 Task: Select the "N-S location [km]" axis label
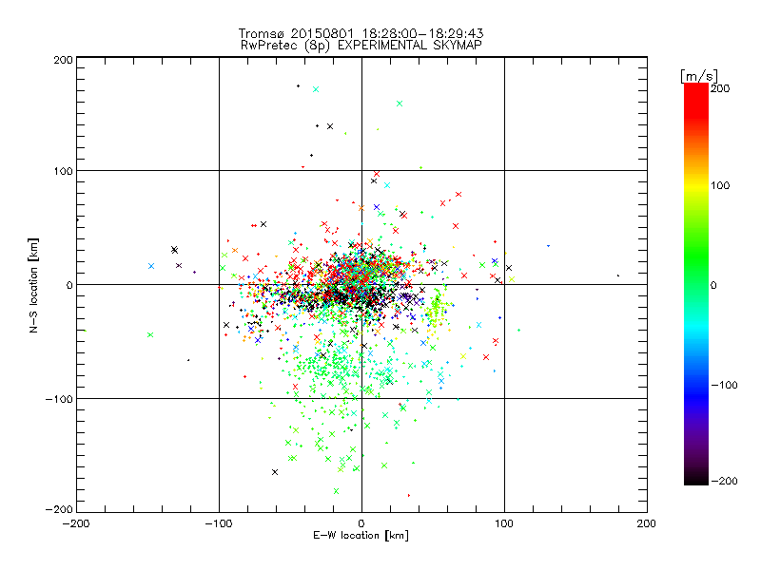point(33,285)
